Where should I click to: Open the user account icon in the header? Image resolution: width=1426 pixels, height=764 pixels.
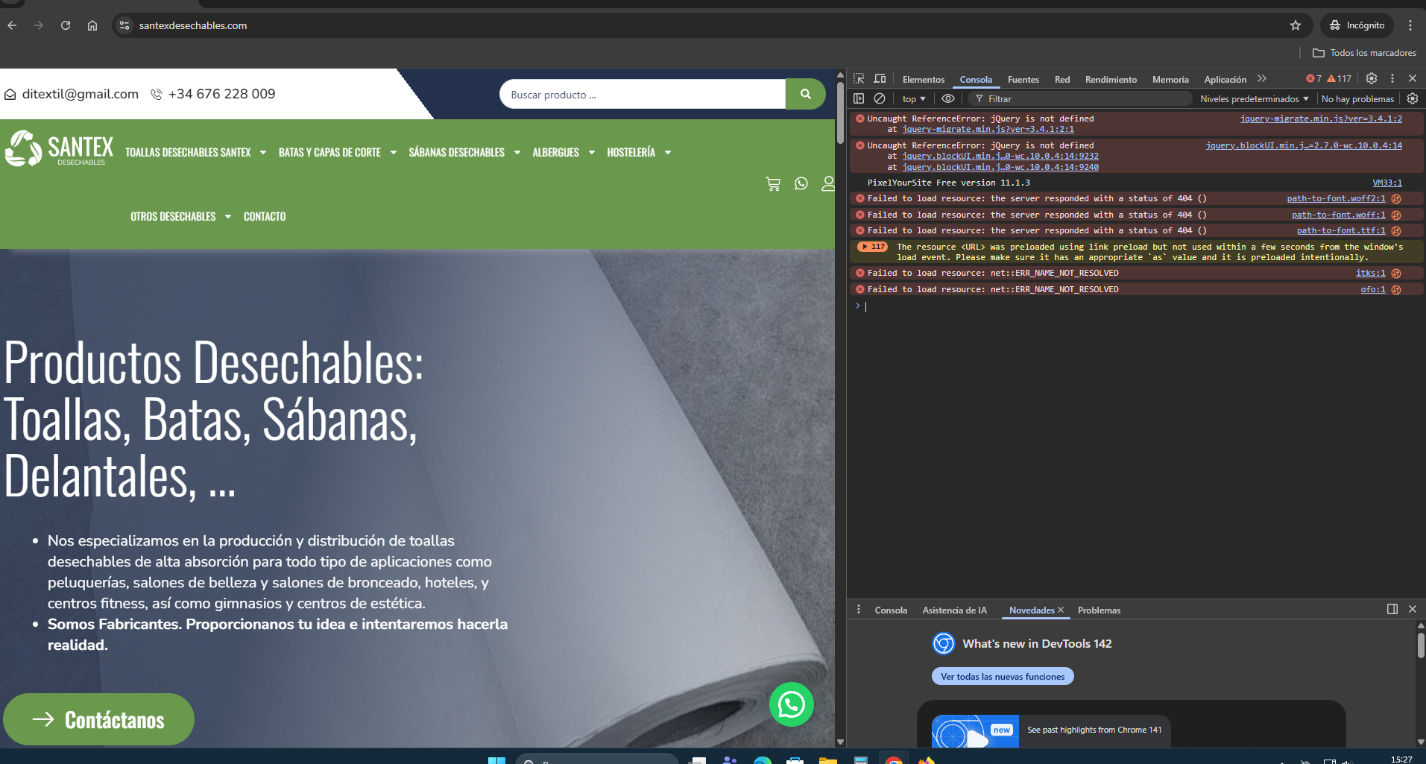[827, 183]
